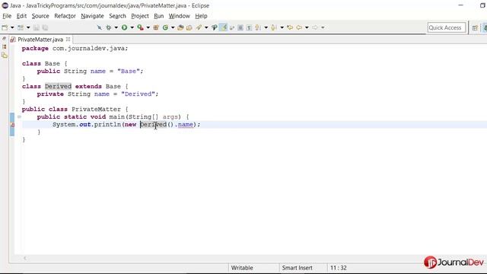
Task: Open the Window menu
Action: click(x=180, y=16)
